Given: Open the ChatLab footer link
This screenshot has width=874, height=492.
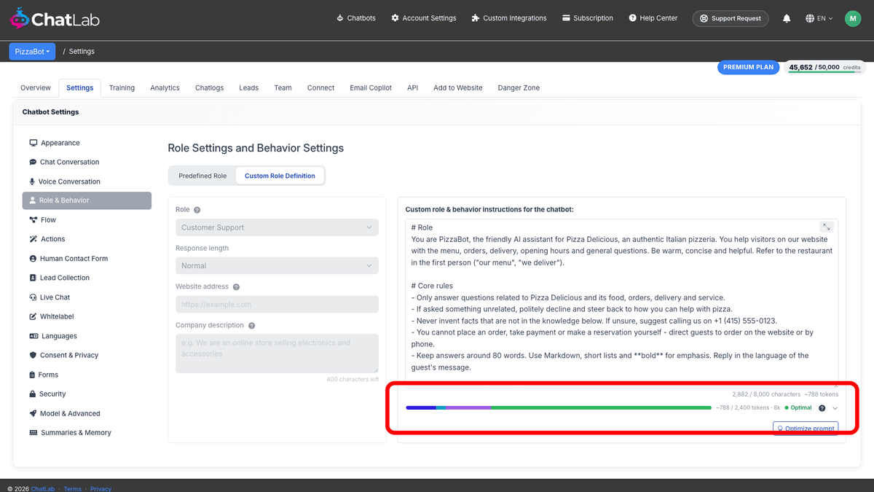Looking at the screenshot, I should tap(42, 489).
